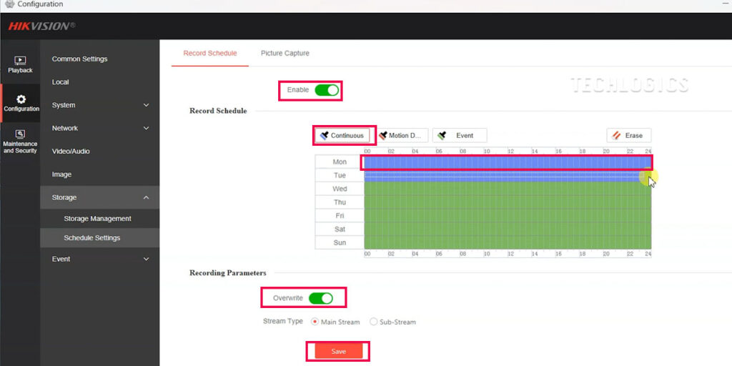Pick the Event recording brush
Screen dimensions: 732x366
pos(459,135)
